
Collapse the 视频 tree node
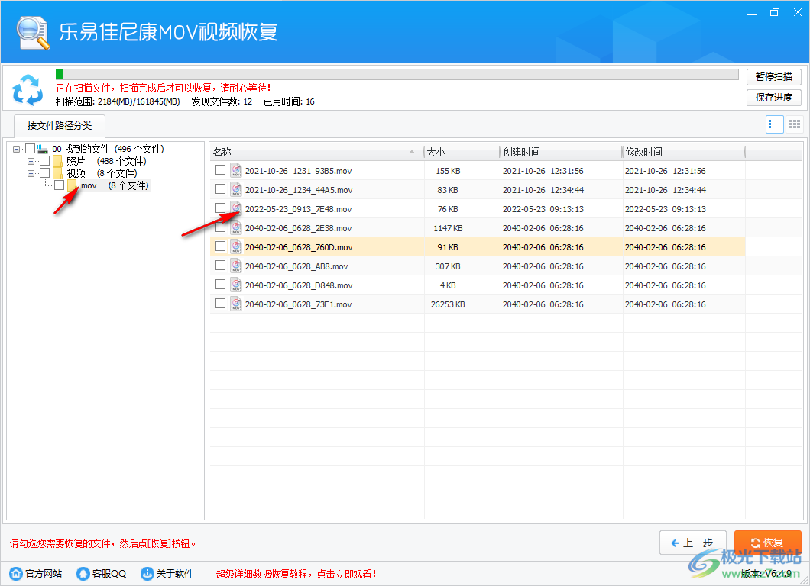pyautogui.click(x=31, y=173)
